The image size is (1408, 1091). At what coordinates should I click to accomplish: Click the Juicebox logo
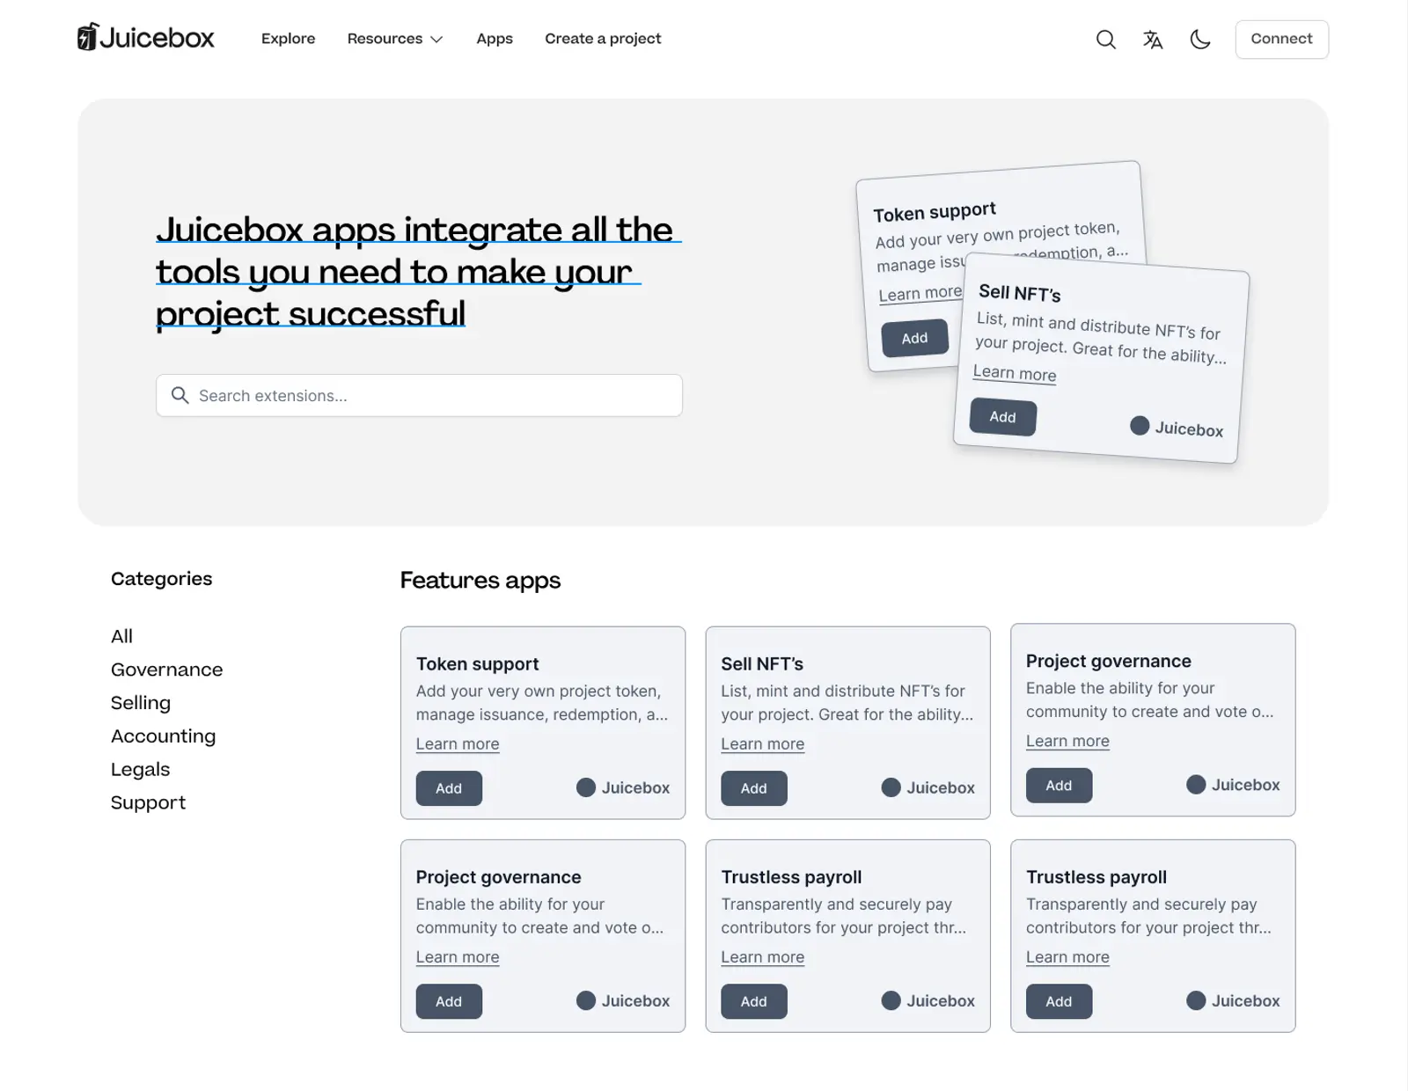tap(145, 37)
